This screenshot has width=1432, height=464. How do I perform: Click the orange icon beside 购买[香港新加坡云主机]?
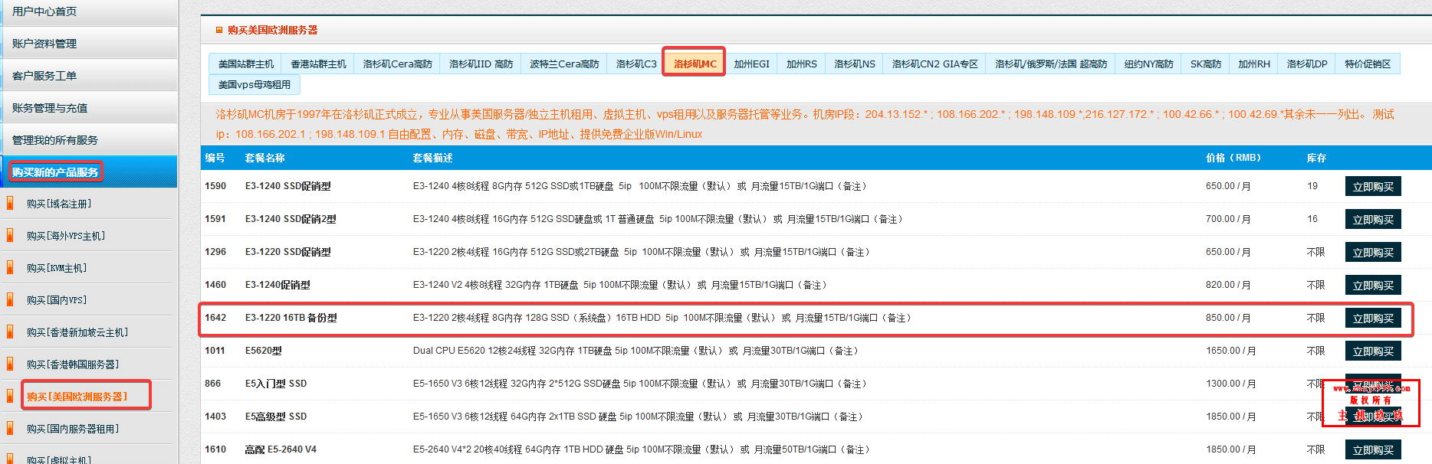[x=10, y=332]
